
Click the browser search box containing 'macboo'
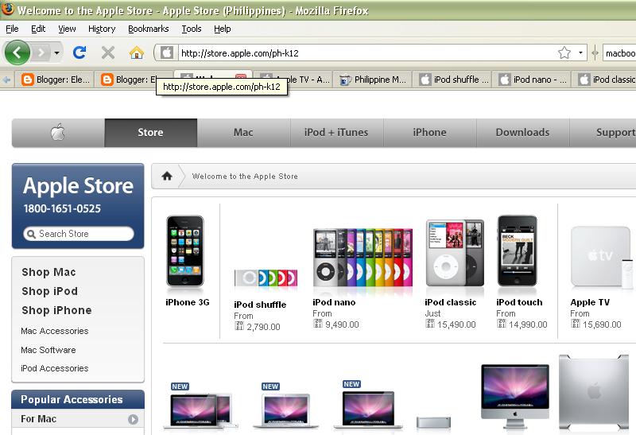tap(619, 53)
